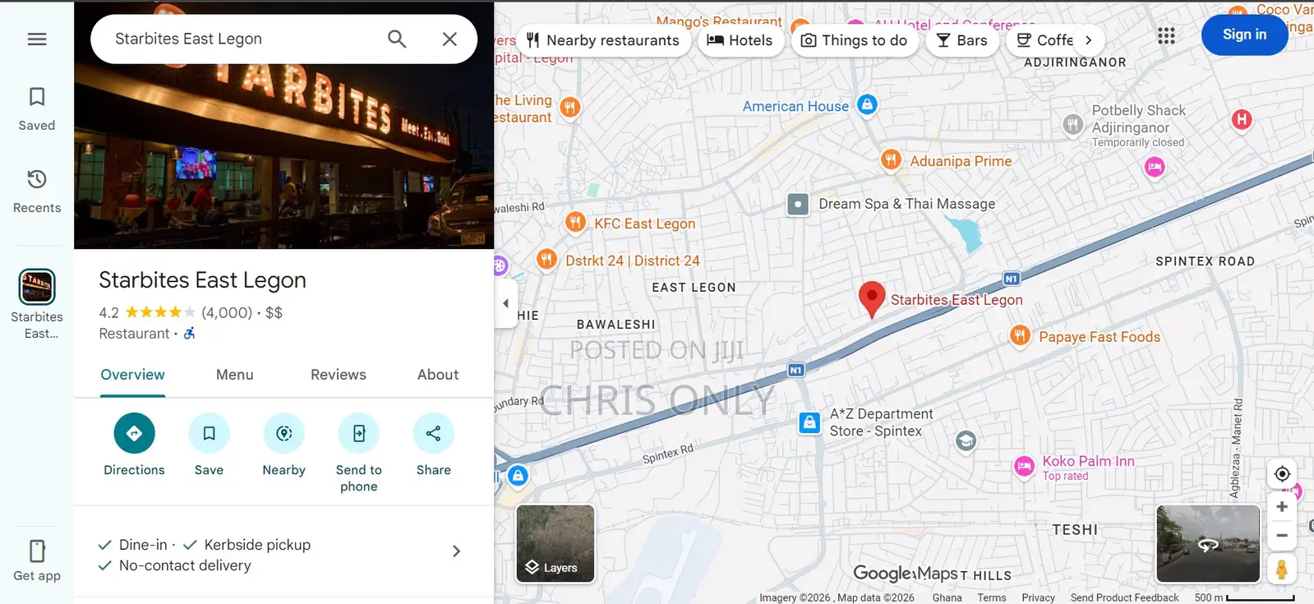
Task: Open Recents in sidebar
Action: click(x=37, y=191)
